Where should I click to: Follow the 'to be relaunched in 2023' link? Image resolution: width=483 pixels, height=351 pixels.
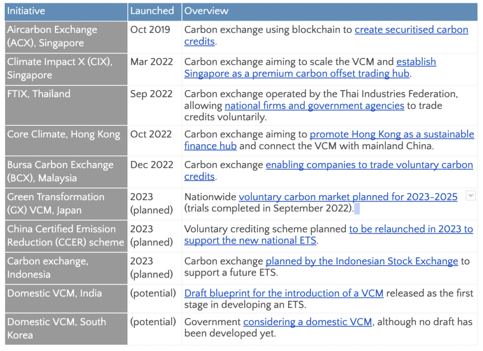pyautogui.click(x=410, y=229)
